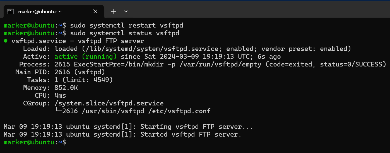Click the Memory value 852.0K
Image resolution: width=390 pixels, height=153 pixels.
click(66, 88)
